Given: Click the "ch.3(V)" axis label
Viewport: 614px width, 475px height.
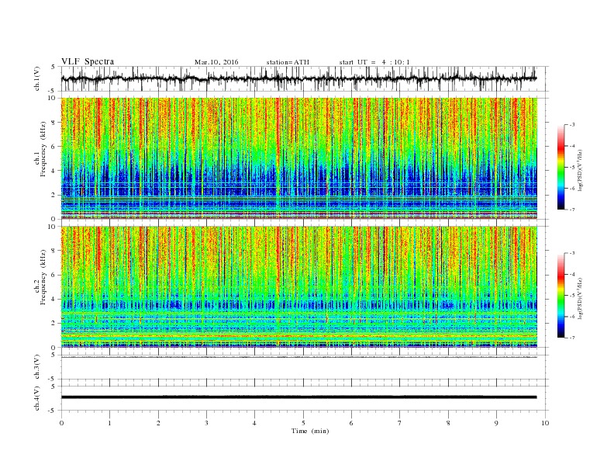Looking at the screenshot, I should tap(37, 367).
